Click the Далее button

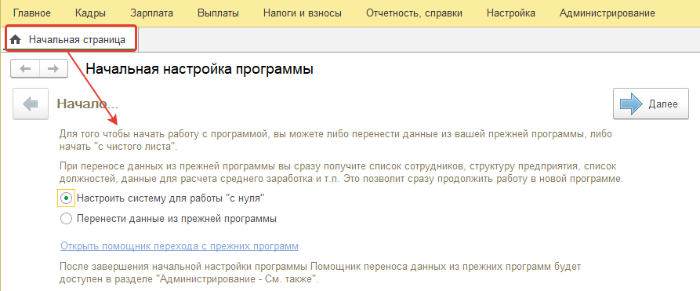click(651, 104)
